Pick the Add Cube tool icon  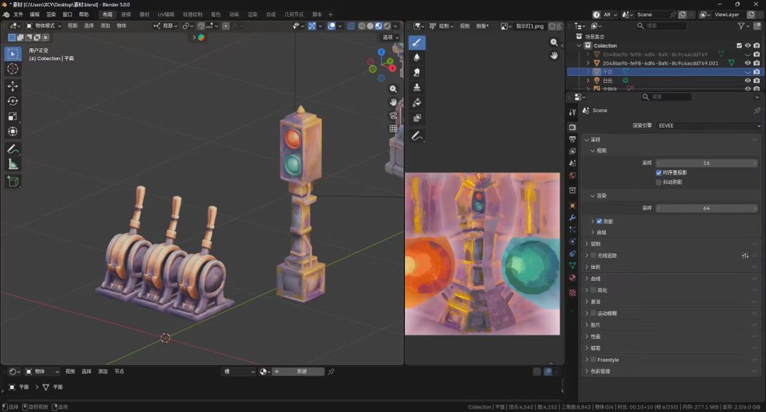13,182
